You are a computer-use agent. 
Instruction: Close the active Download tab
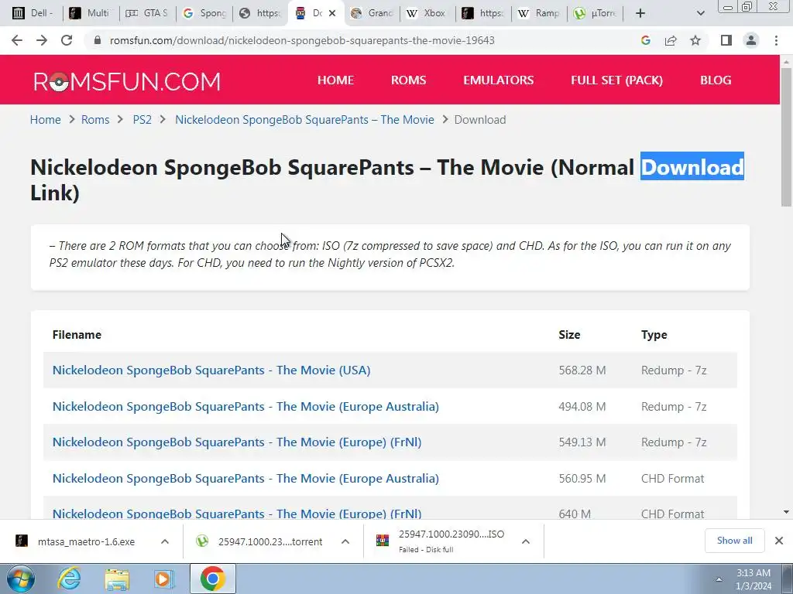(x=332, y=13)
